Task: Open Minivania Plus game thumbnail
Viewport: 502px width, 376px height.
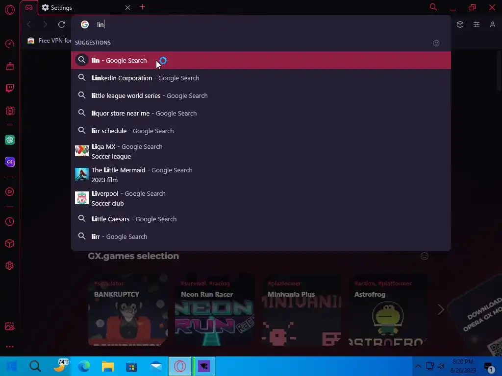Action: pyautogui.click(x=301, y=310)
